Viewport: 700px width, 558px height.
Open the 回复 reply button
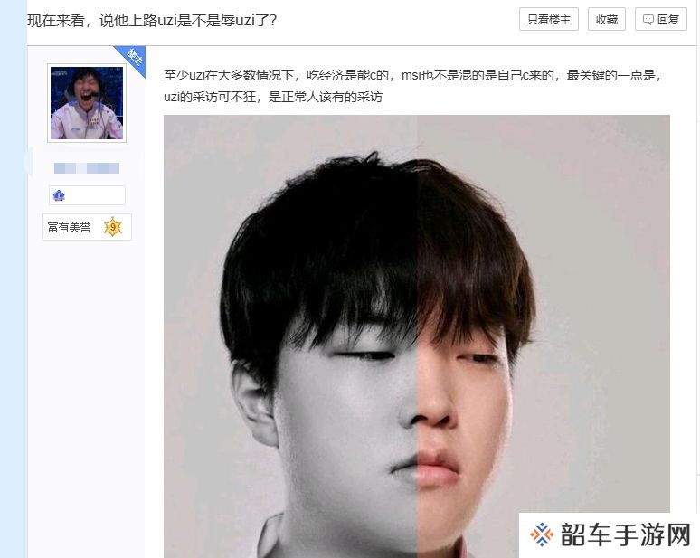tap(661, 19)
